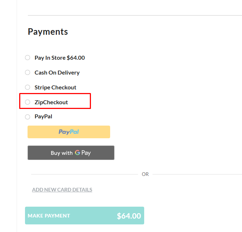Click the ZipCheckout label text
The width and height of the screenshot is (242, 232).
coord(51,102)
